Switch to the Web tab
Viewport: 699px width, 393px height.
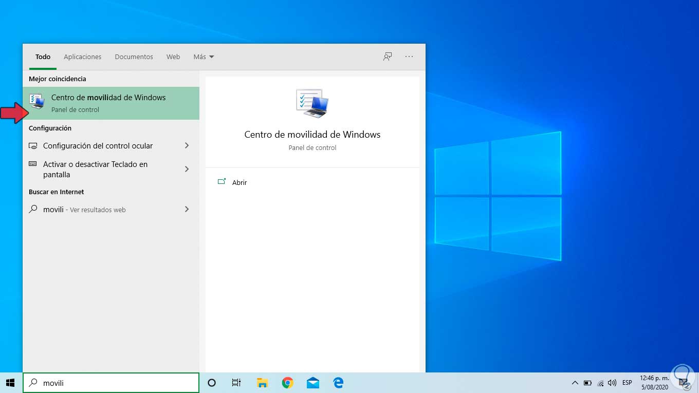173,57
